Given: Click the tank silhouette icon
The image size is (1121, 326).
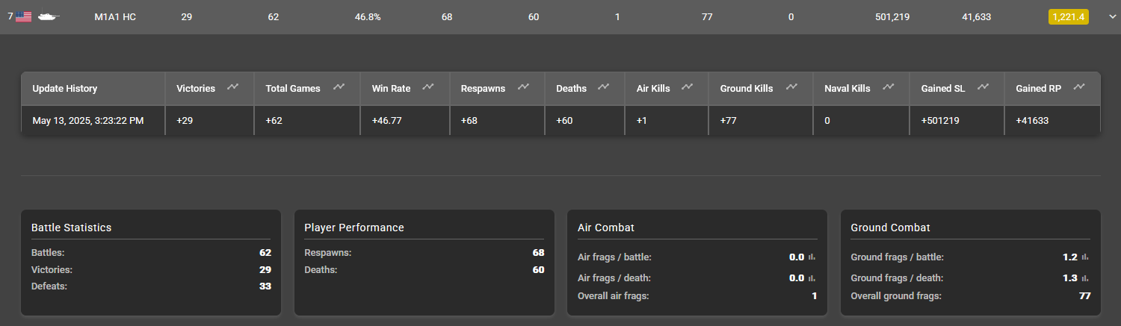Looking at the screenshot, I should click(49, 16).
